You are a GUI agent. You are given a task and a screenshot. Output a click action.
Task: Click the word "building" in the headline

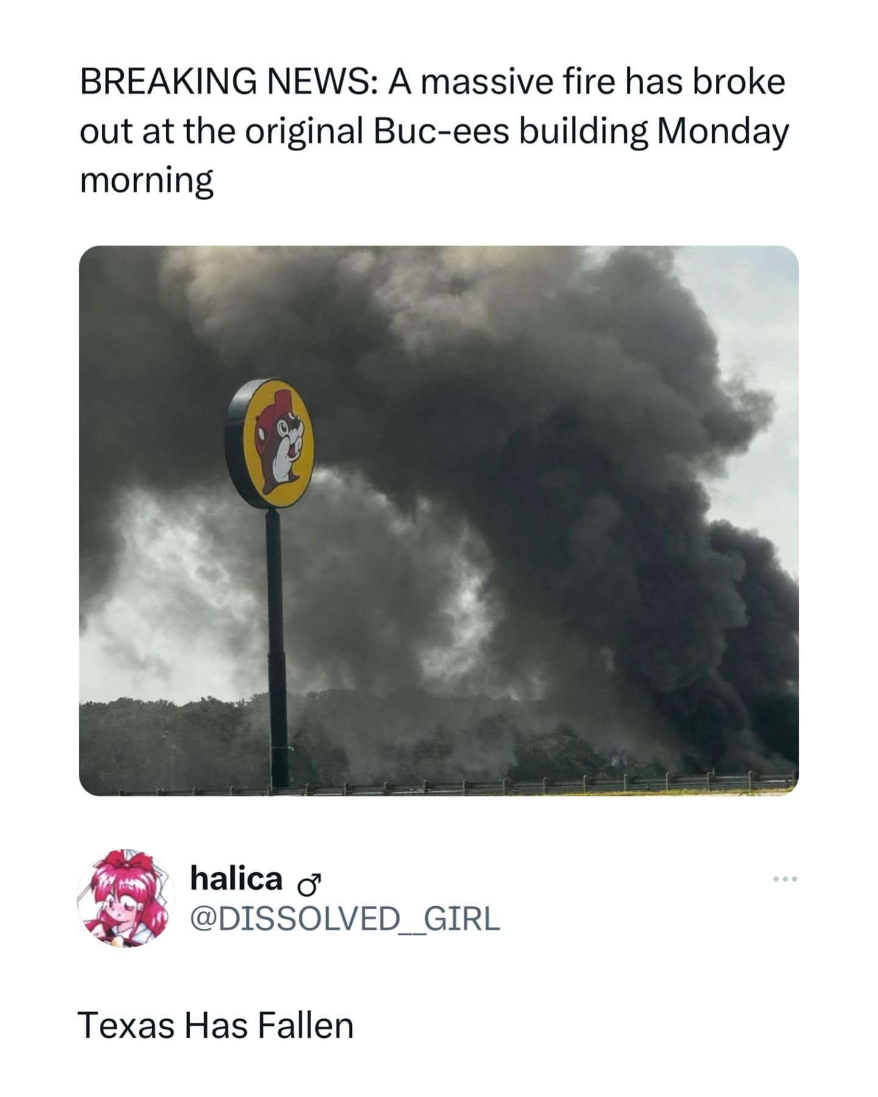pyautogui.click(x=583, y=131)
